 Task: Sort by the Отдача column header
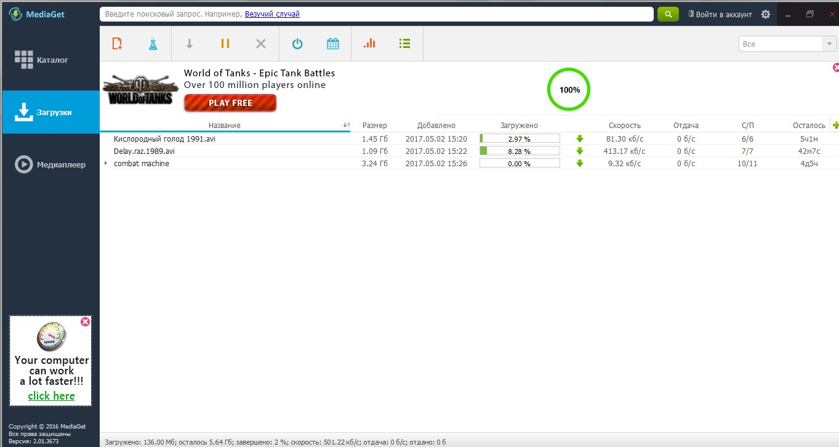(x=686, y=126)
